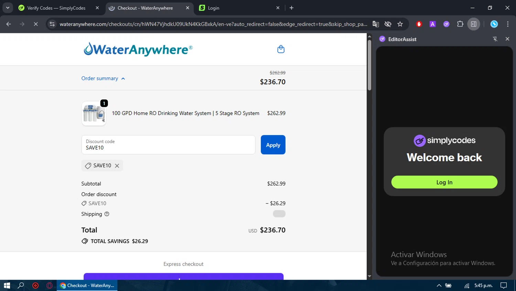Click the Log In button in SimplyCodes
Image resolution: width=516 pixels, height=291 pixels.
(x=444, y=182)
